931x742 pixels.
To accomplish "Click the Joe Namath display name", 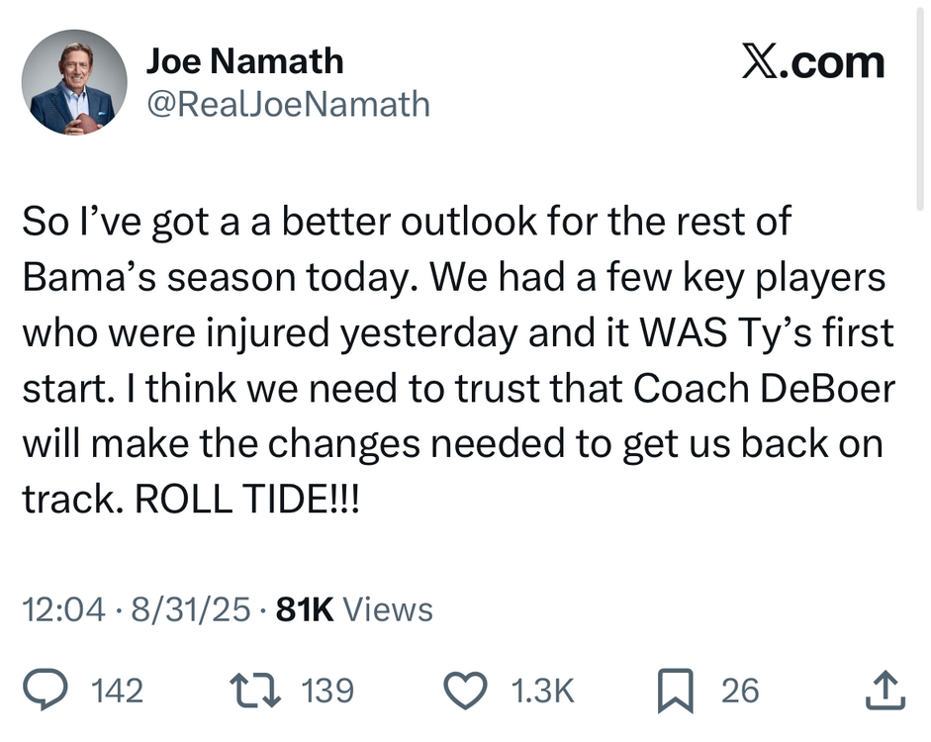I will [244, 61].
